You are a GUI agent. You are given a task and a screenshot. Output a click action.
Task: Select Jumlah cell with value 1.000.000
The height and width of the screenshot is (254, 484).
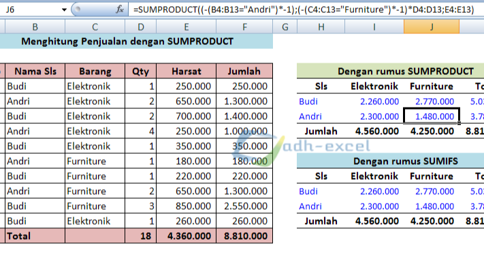pyautogui.click(x=244, y=131)
